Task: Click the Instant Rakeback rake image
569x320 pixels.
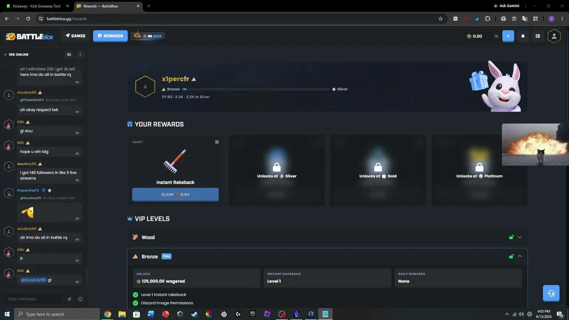Action: 175,161
